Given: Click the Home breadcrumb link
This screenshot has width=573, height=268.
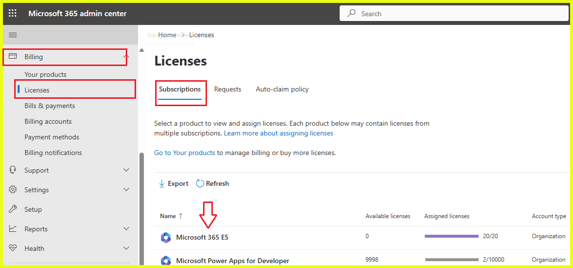Looking at the screenshot, I should pos(167,35).
